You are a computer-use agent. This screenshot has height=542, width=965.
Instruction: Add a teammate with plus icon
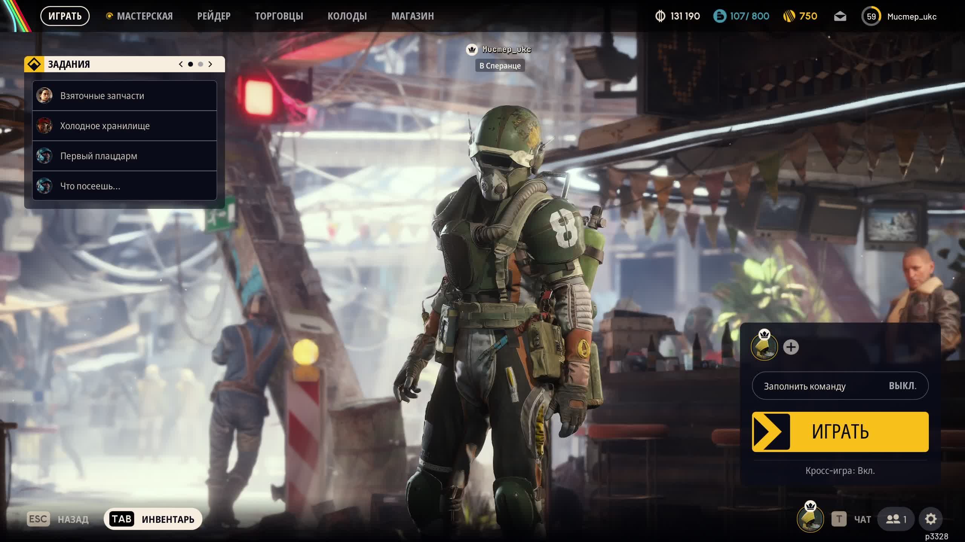791,347
